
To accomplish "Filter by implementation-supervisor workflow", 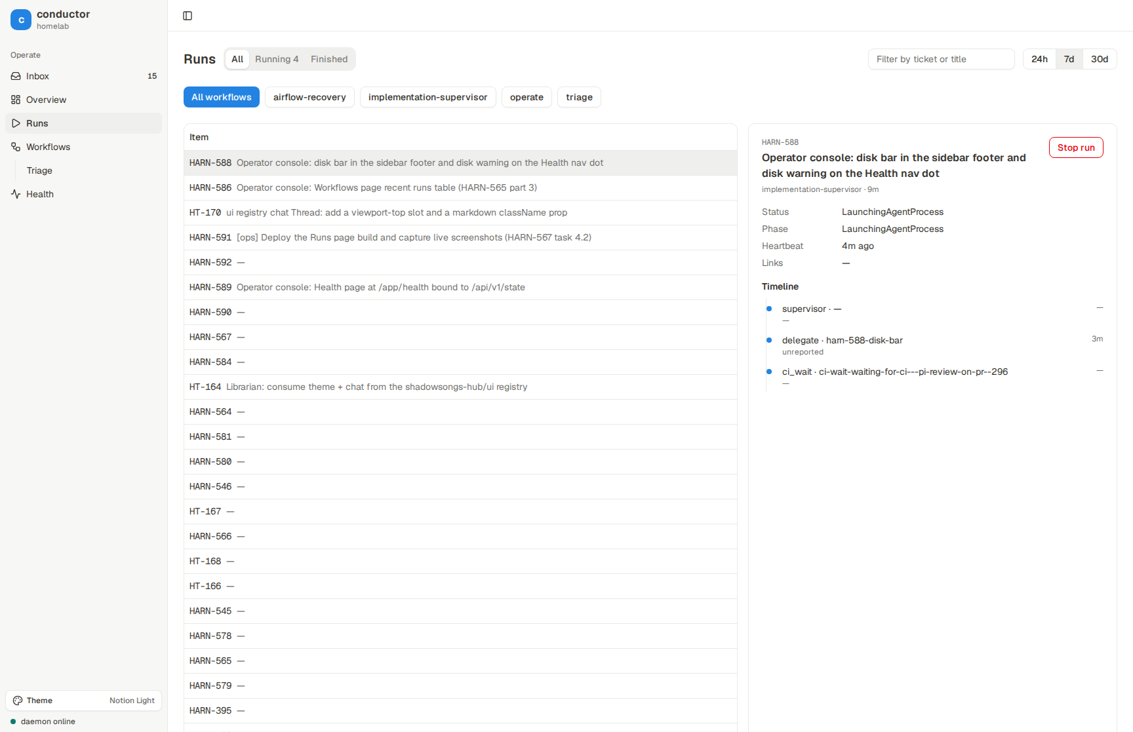I will tap(427, 97).
